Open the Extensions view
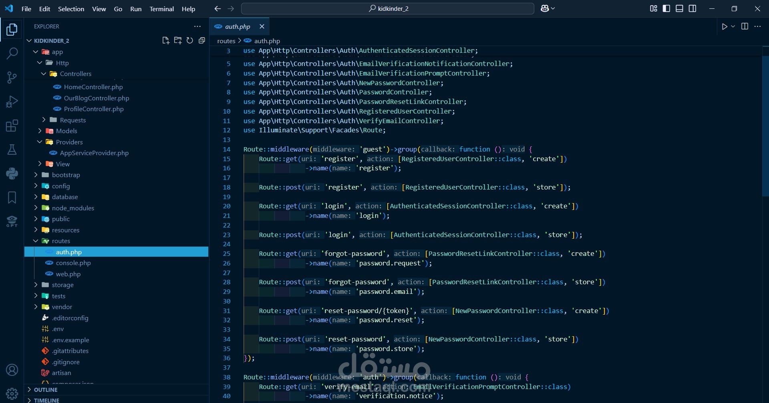The width and height of the screenshot is (769, 403). tap(12, 126)
